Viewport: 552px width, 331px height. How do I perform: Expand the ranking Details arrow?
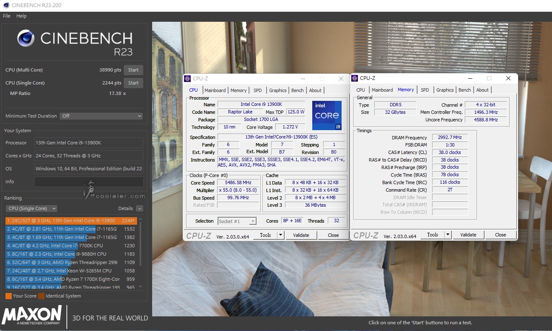140,208
